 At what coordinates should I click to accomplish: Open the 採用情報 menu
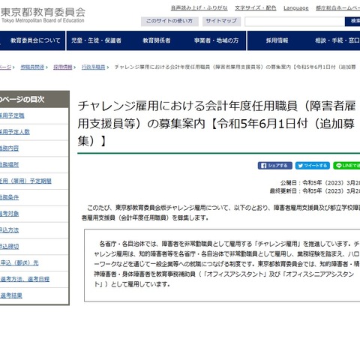pyautogui.click(x=277, y=40)
